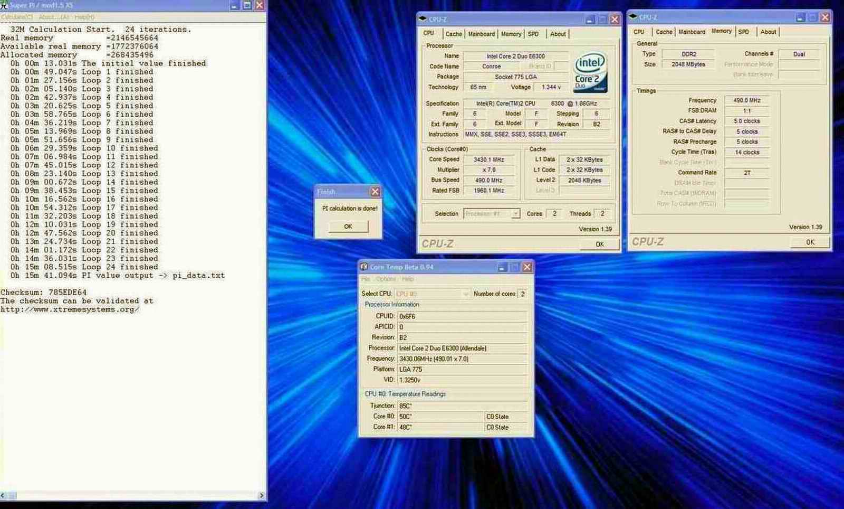Switch to Cache tab in the CPU-Z CPU window

tap(454, 34)
